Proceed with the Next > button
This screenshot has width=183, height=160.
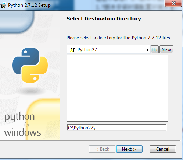point(129,149)
